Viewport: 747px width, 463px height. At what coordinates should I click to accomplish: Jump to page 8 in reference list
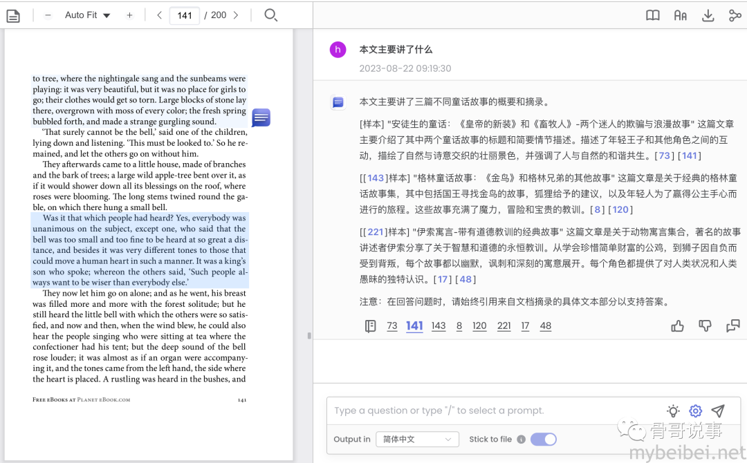point(459,326)
